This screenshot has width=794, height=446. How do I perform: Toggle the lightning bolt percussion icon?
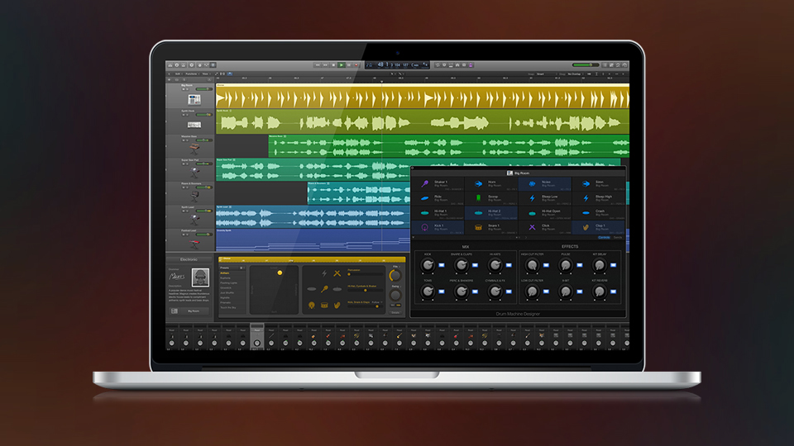tap(324, 273)
